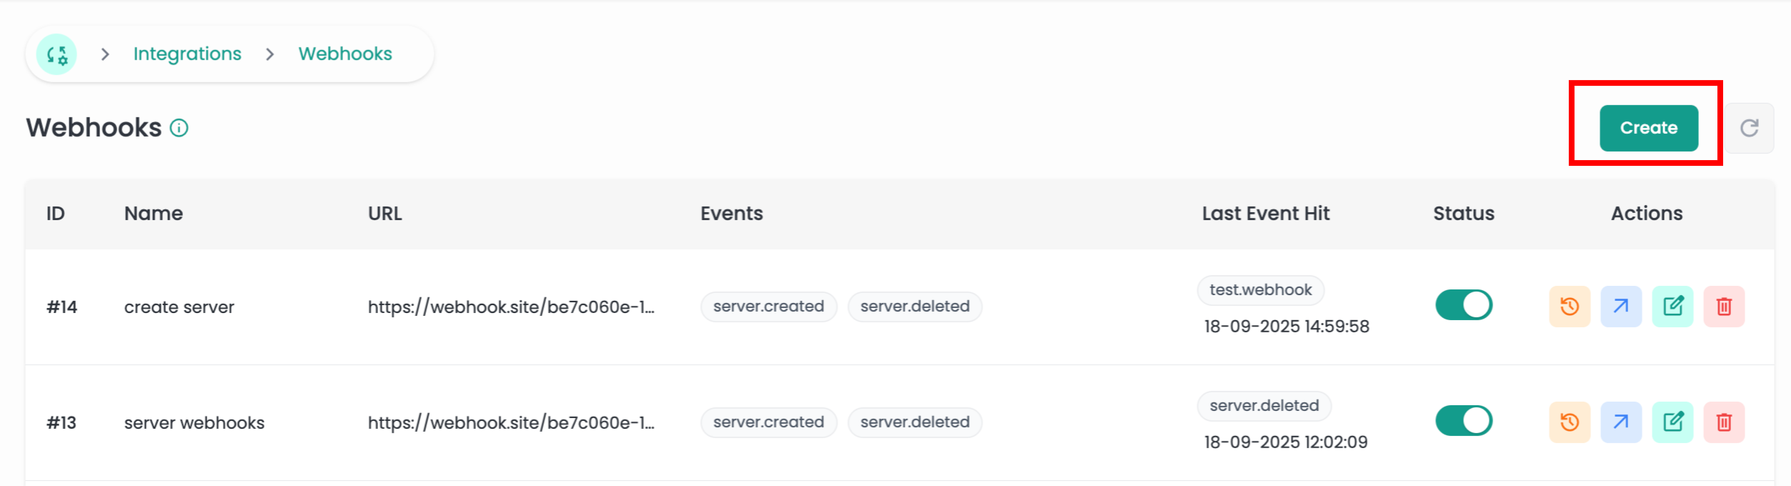The image size is (1791, 486).
Task: Open the Webhooks info tooltip icon
Action: point(179,128)
